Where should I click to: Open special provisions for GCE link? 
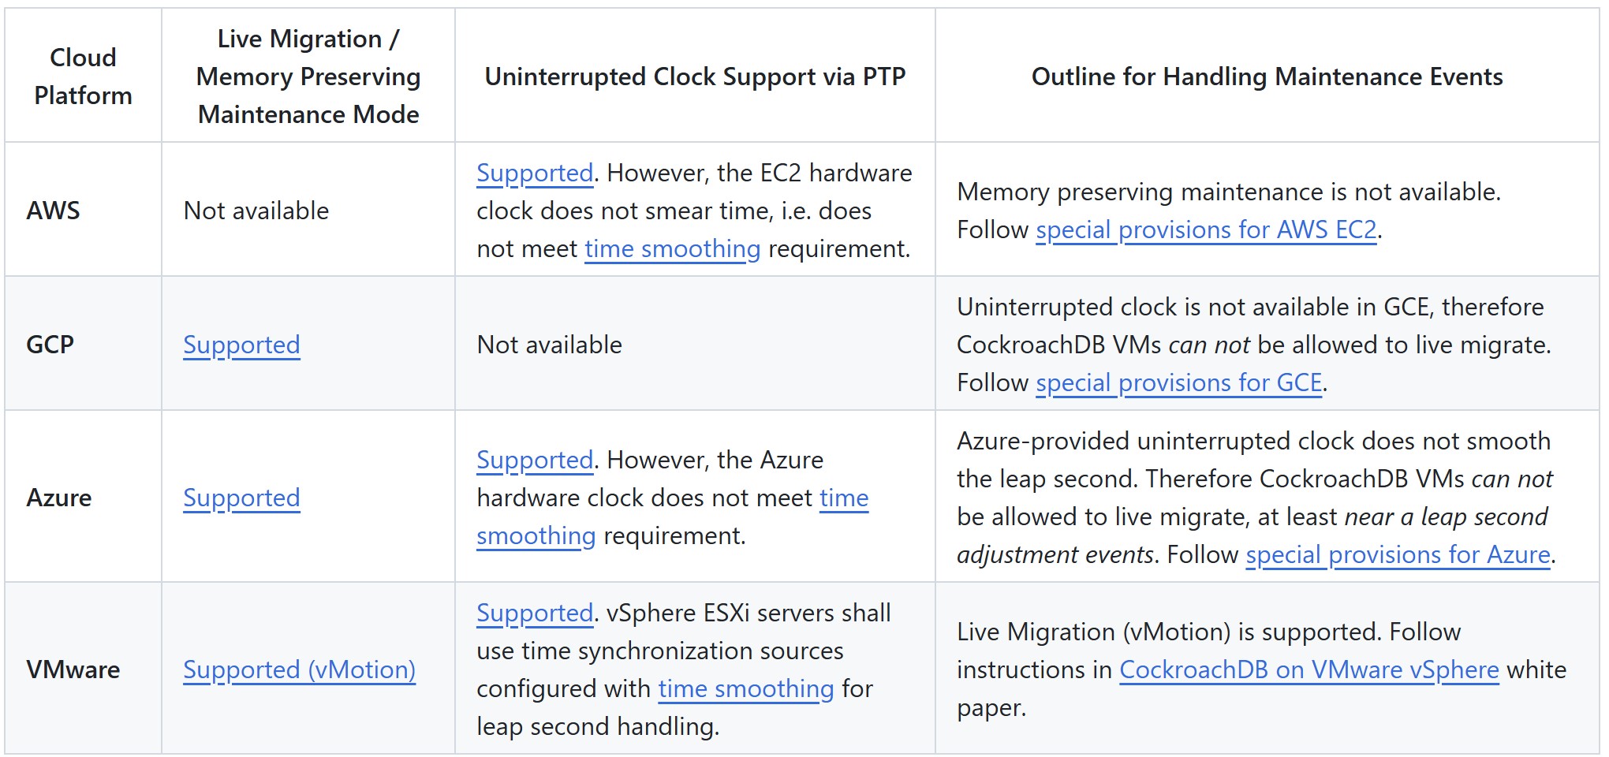point(1178,382)
